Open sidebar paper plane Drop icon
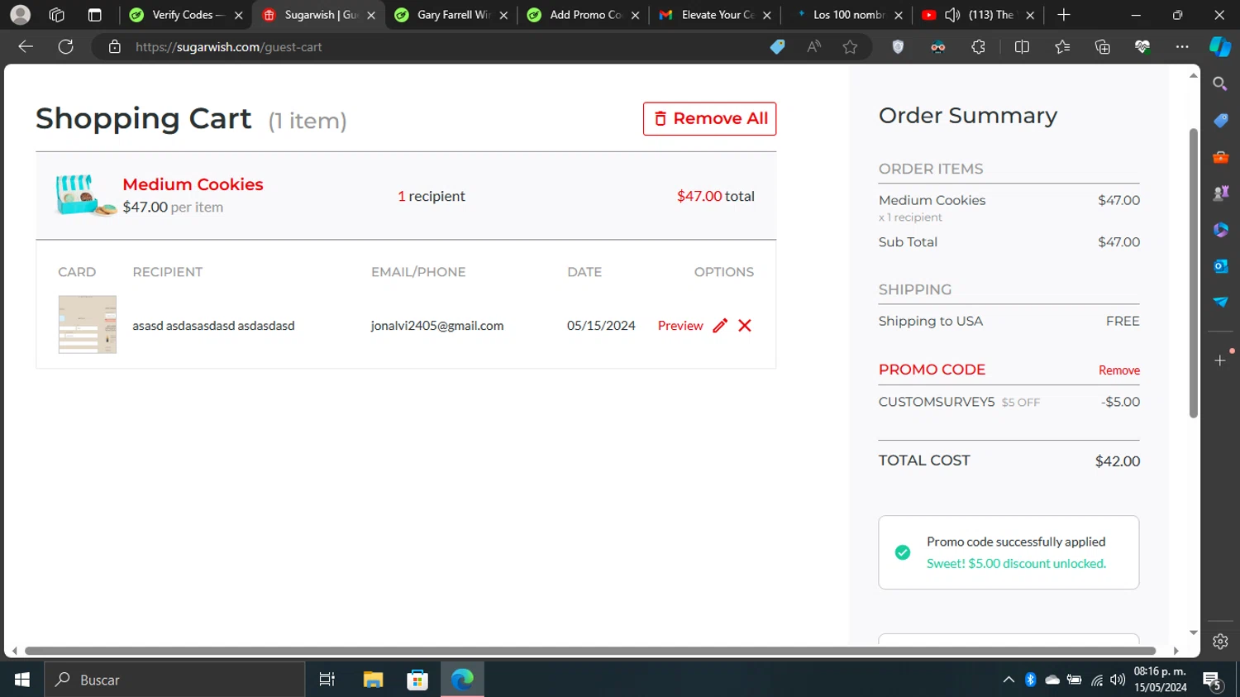 point(1220,303)
